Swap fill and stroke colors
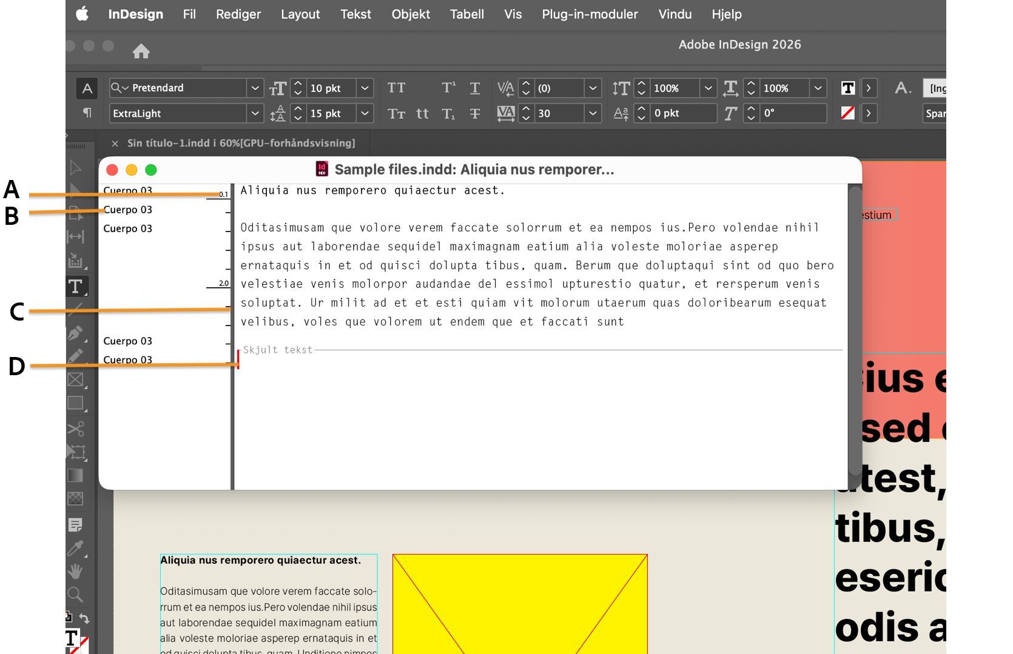1013x654 pixels. (x=84, y=618)
